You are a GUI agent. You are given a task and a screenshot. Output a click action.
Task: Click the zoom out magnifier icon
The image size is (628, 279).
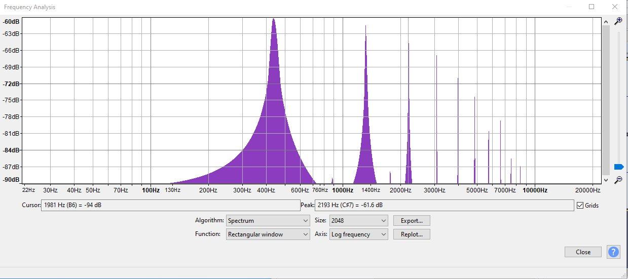618,180
